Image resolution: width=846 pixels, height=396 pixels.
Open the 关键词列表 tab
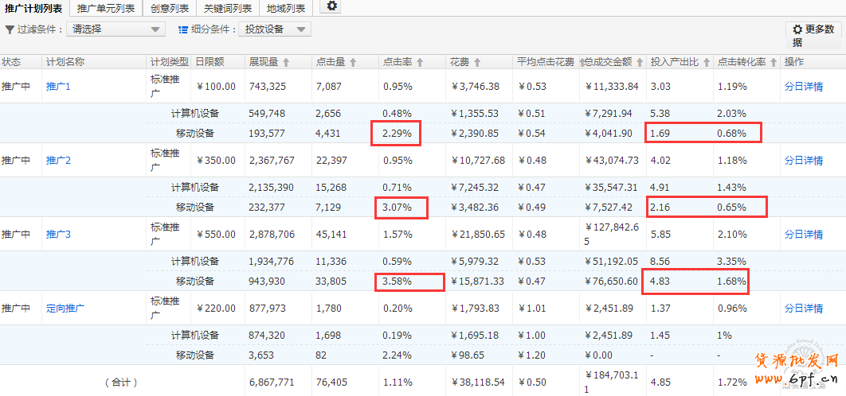[227, 8]
